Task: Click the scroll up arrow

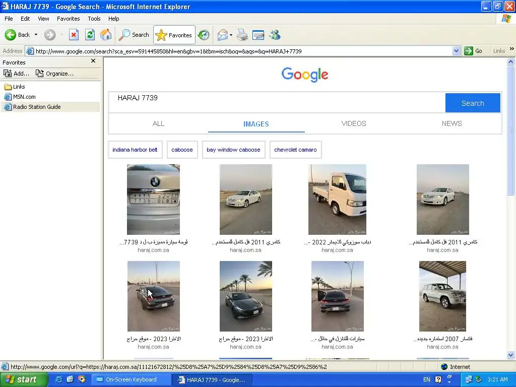Action: (x=511, y=61)
